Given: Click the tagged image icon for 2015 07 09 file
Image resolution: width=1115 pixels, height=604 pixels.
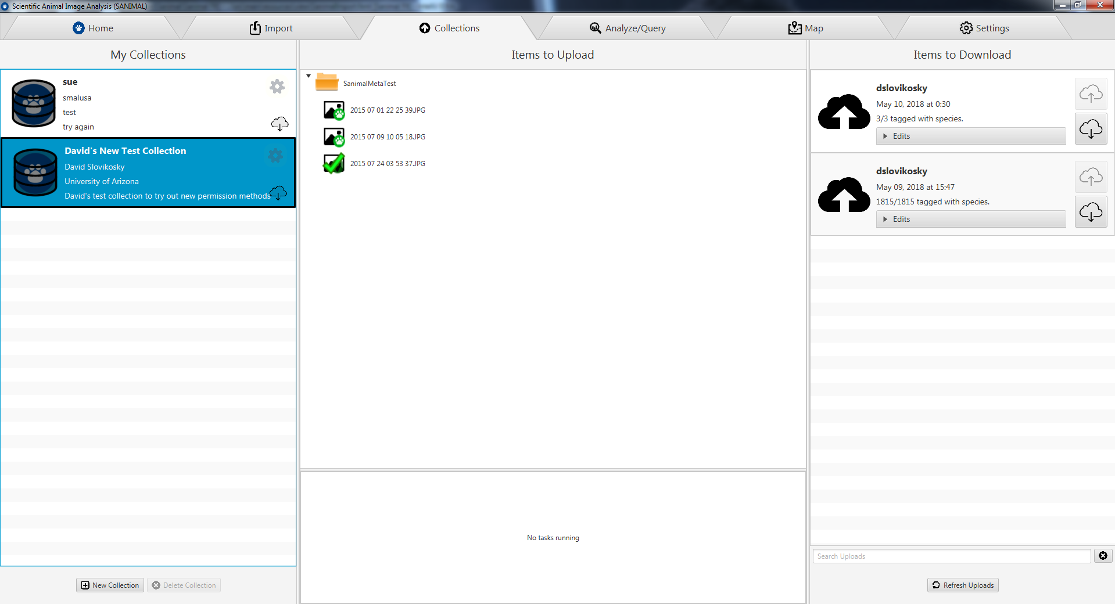Looking at the screenshot, I should tap(334, 137).
